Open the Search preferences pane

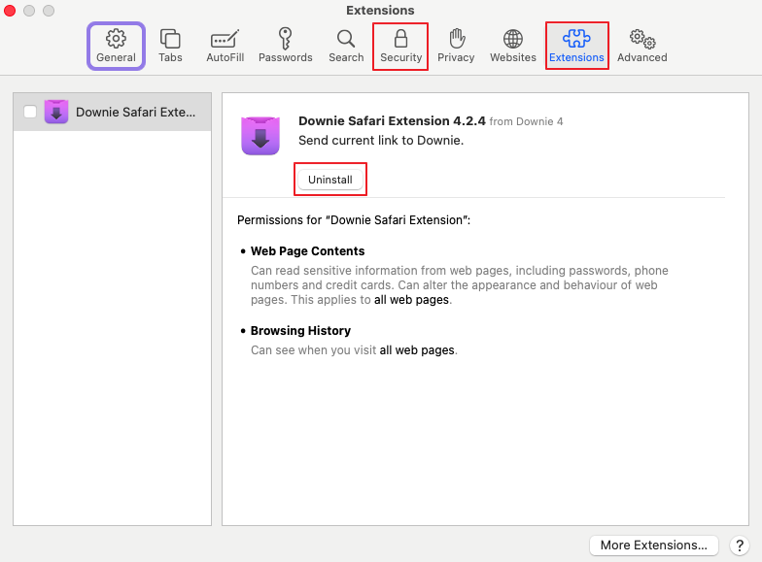click(x=346, y=47)
